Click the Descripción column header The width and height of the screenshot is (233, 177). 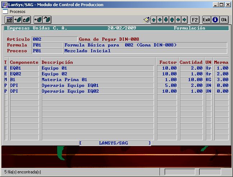coord(57,62)
